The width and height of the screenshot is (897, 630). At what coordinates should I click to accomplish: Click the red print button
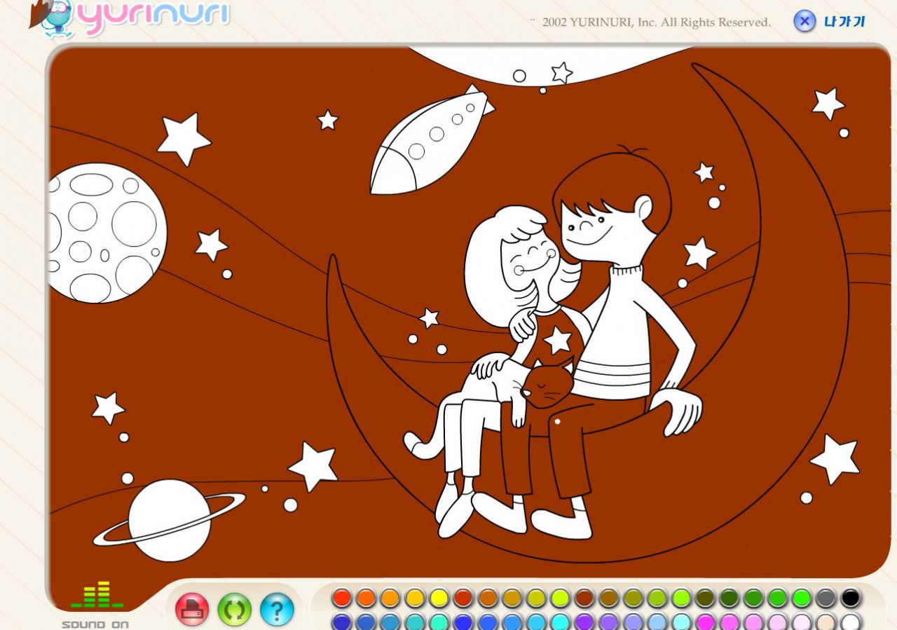pyautogui.click(x=192, y=610)
